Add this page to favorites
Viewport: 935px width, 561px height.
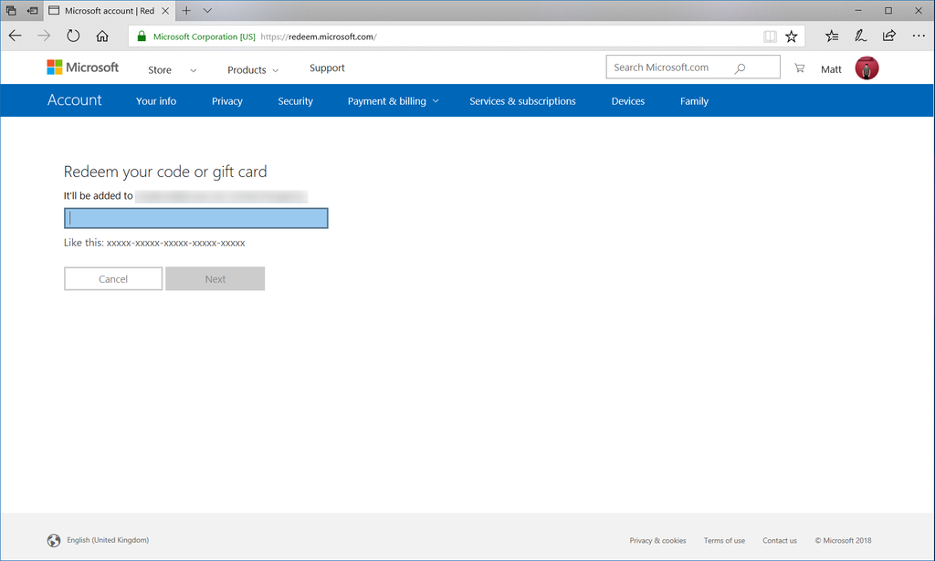pyautogui.click(x=791, y=35)
